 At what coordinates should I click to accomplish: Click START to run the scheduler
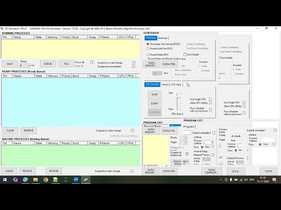(155, 103)
